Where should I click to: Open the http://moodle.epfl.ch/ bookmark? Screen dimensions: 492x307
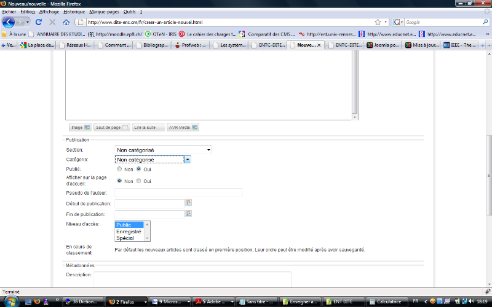pos(115,34)
